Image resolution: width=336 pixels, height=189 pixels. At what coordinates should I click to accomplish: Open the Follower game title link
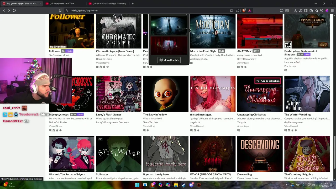point(54,51)
